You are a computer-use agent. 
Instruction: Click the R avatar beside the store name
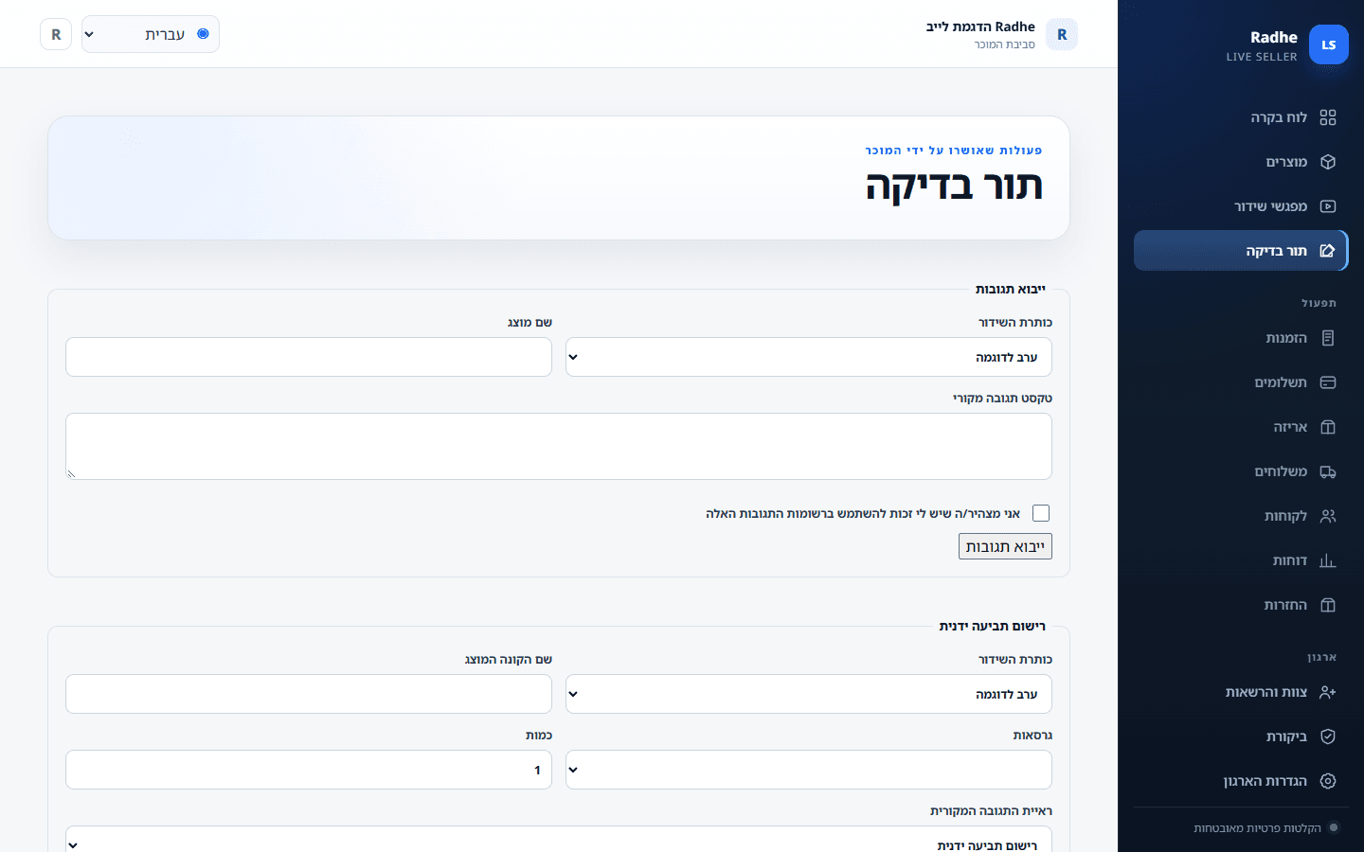[1062, 35]
